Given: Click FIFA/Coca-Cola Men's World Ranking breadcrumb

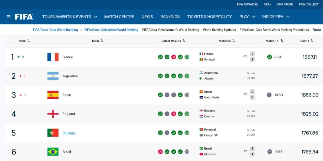Looking at the screenshot, I should click(111, 30).
